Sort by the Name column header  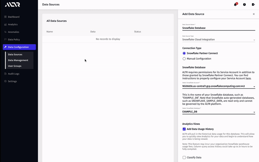coord(50,31)
